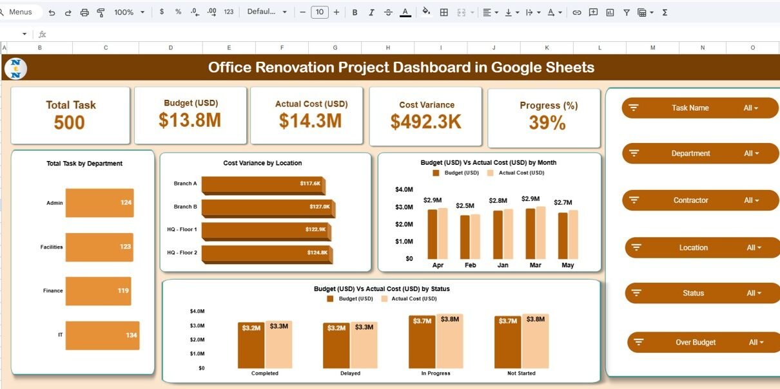Click the Undo icon in toolbar

coord(52,12)
